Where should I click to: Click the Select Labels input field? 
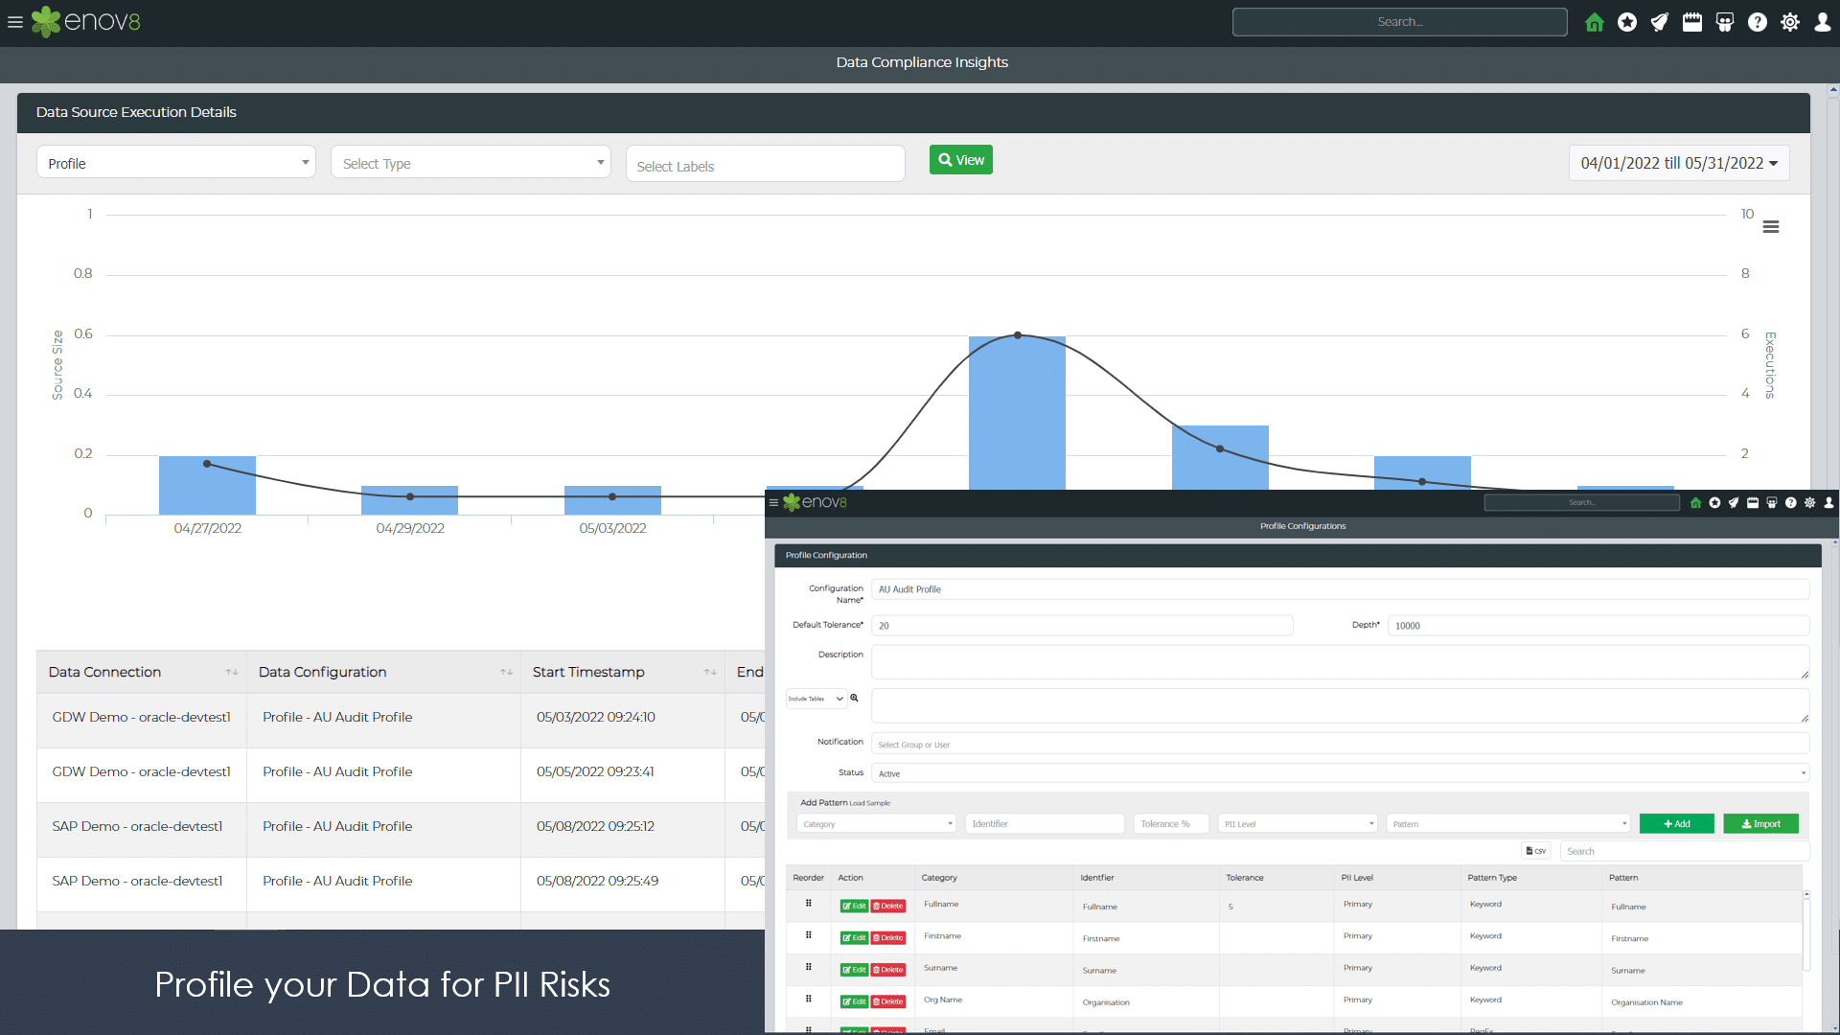(x=766, y=165)
